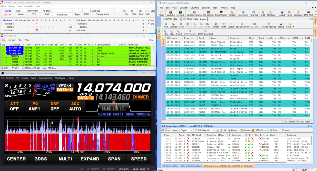Click the QRZ button in JTAlert
The image size is (317, 171).
pos(153,11)
